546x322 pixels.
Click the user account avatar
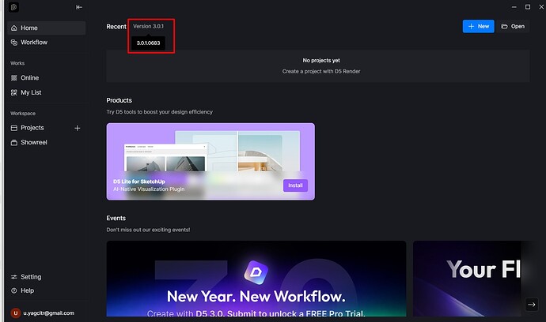click(x=14, y=313)
